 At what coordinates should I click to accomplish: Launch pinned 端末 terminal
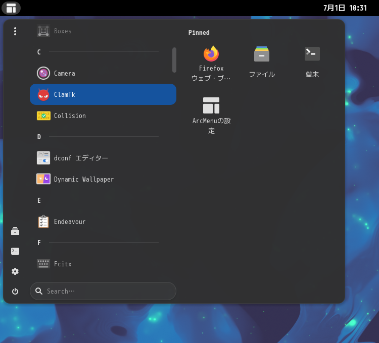(x=312, y=62)
